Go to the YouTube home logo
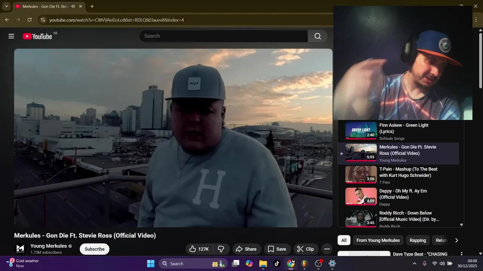483x271 pixels. 37,36
